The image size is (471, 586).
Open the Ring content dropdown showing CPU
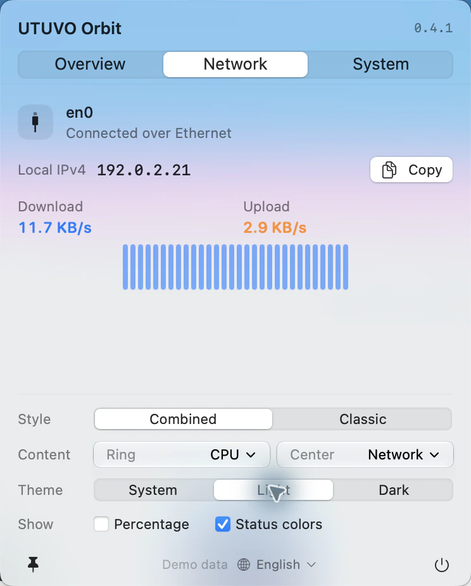pyautogui.click(x=182, y=454)
